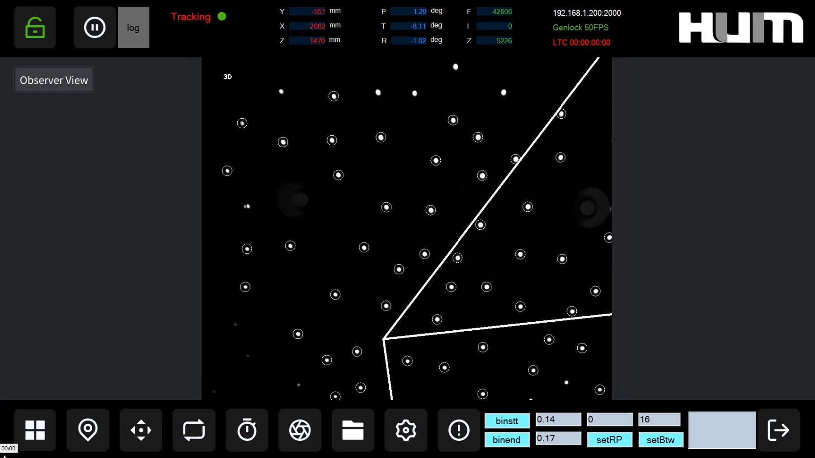The height and width of the screenshot is (458, 815).
Task: Click the input field showing 0.17
Action: pos(558,439)
